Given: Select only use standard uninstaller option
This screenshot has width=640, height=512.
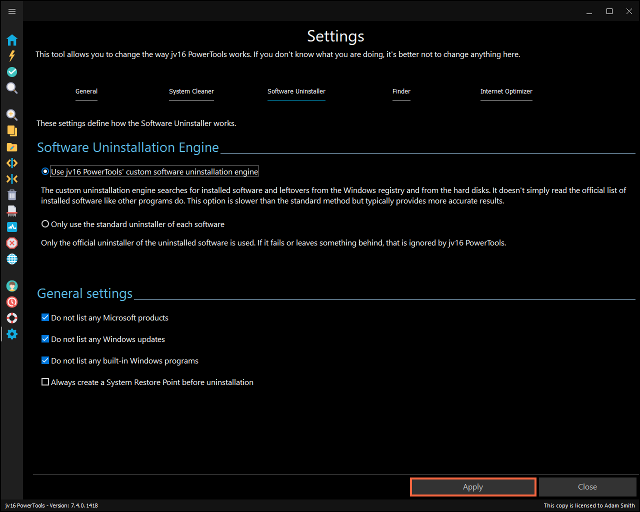Looking at the screenshot, I should tap(45, 224).
